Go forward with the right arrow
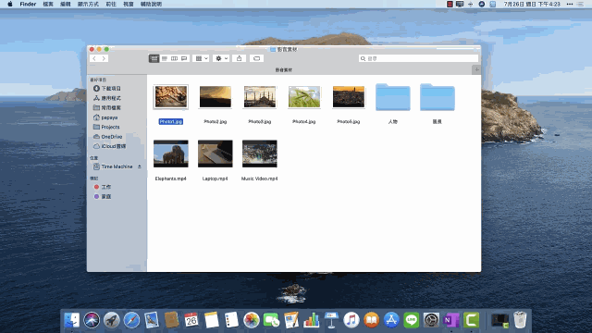 coord(104,58)
